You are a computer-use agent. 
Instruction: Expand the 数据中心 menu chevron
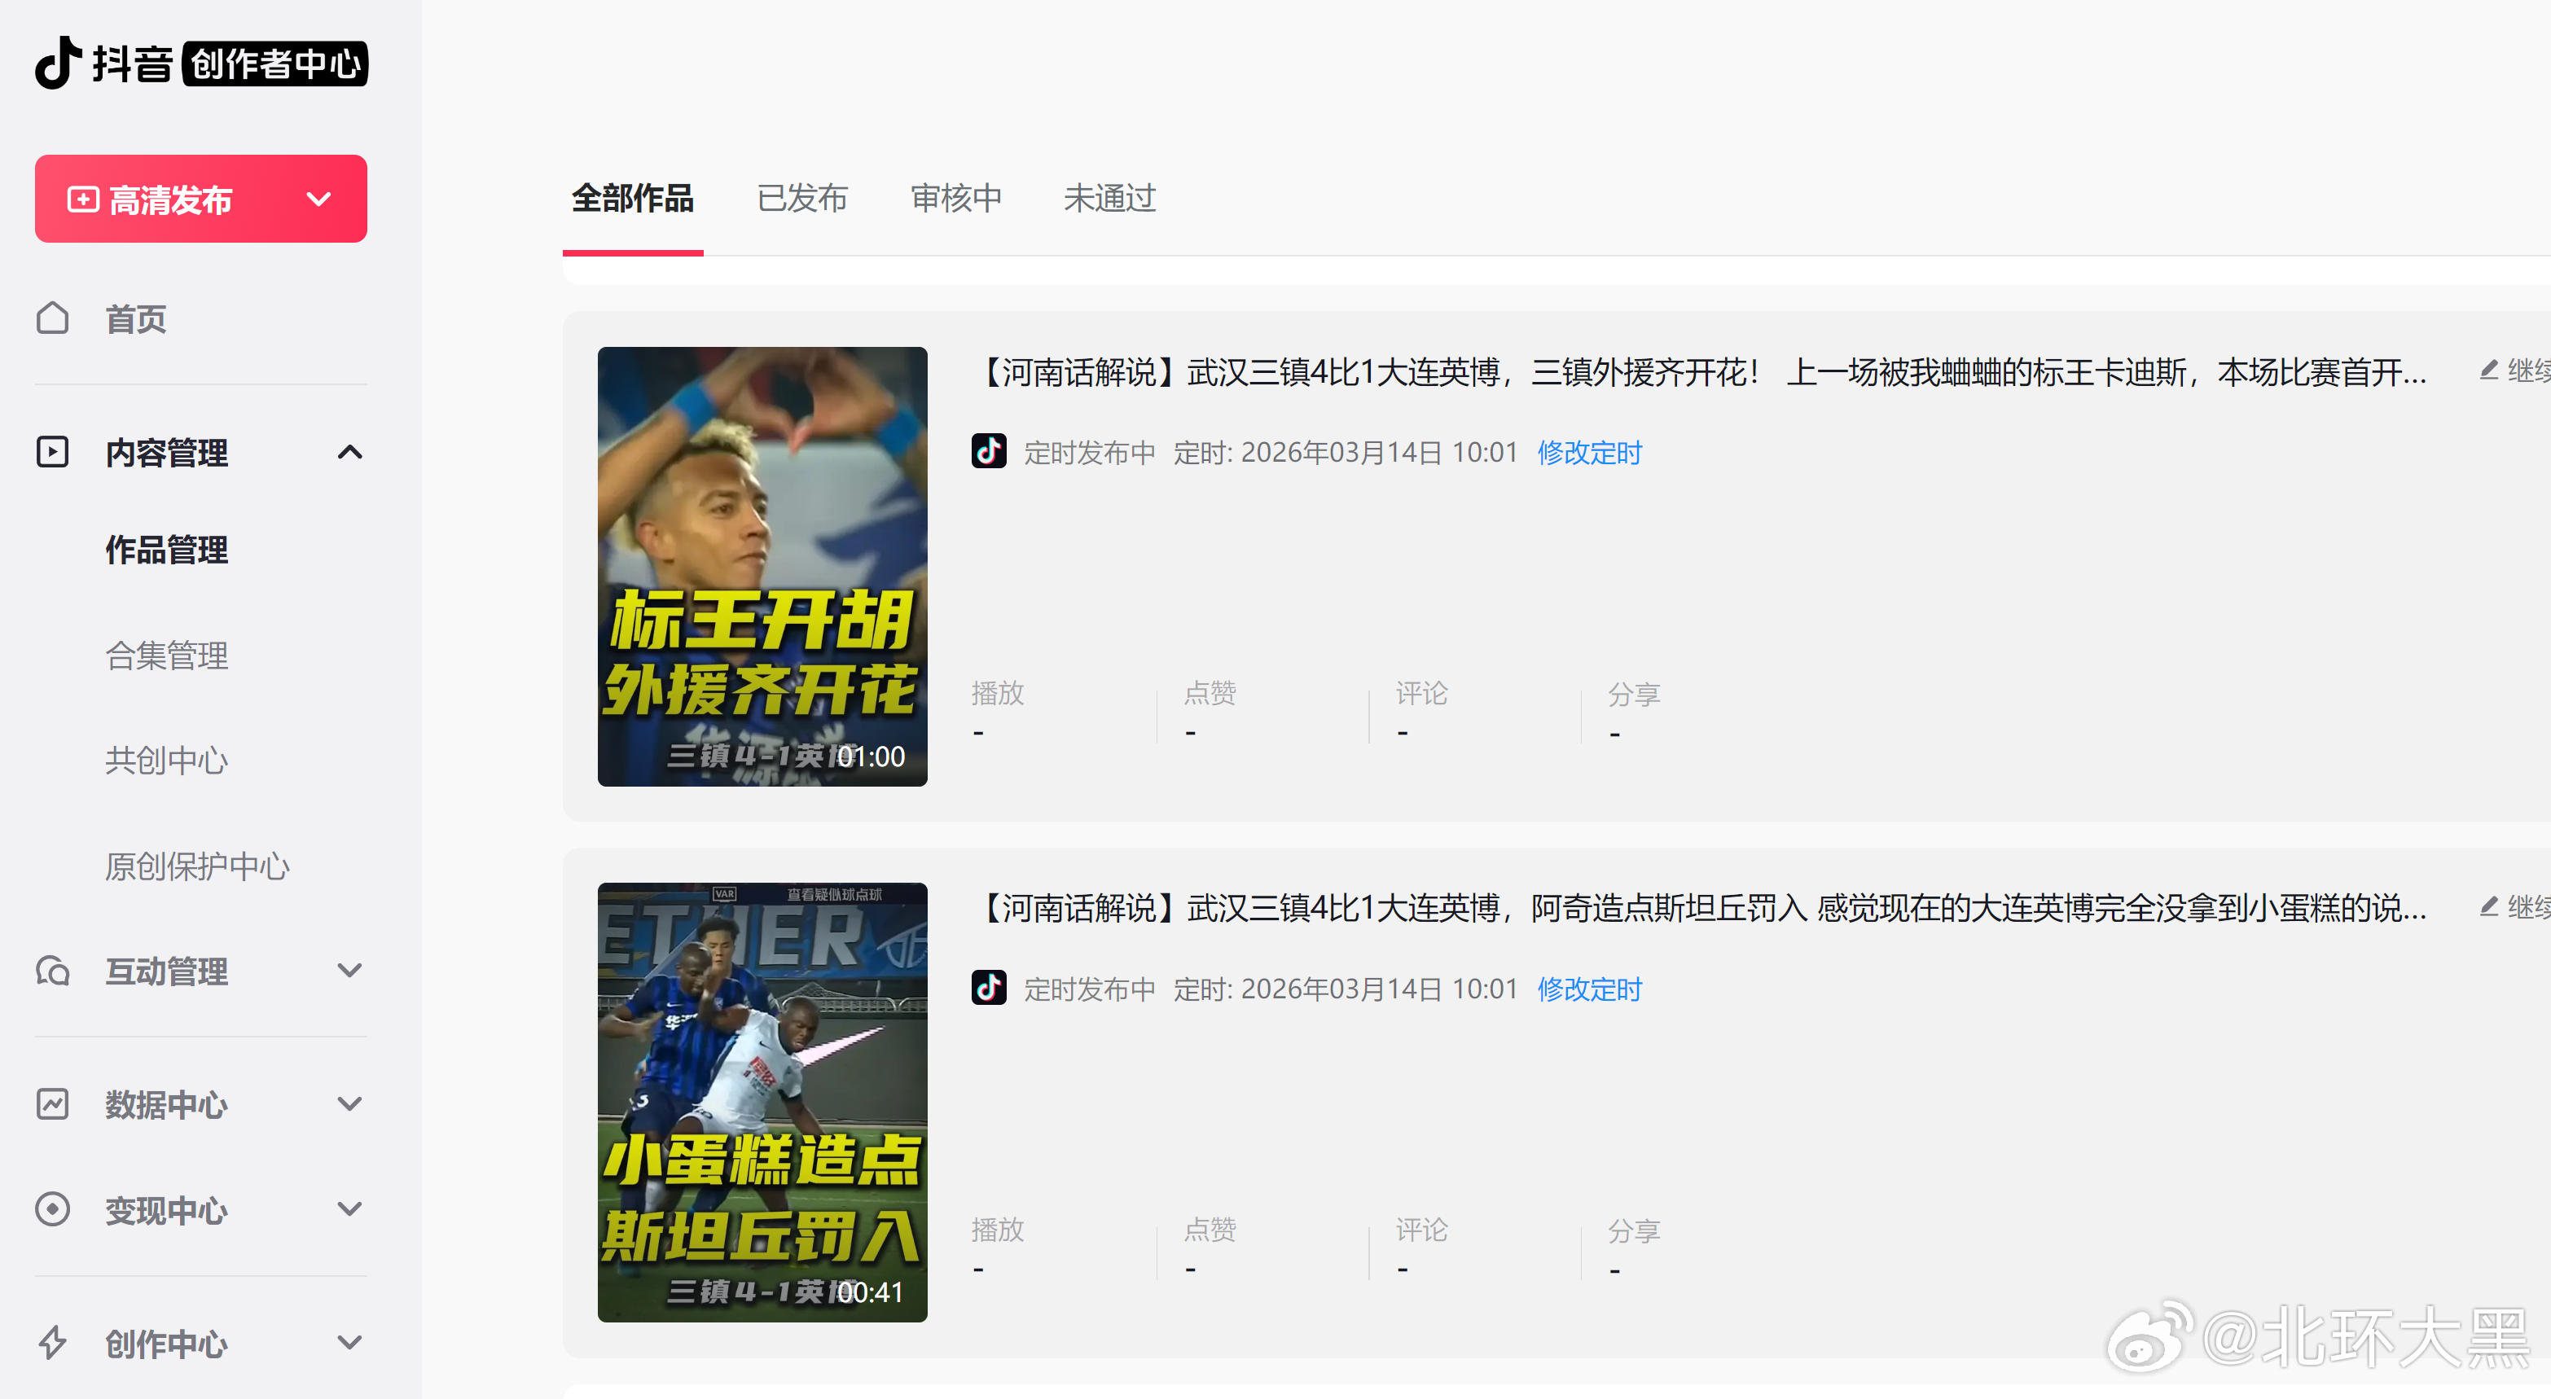(x=349, y=1104)
